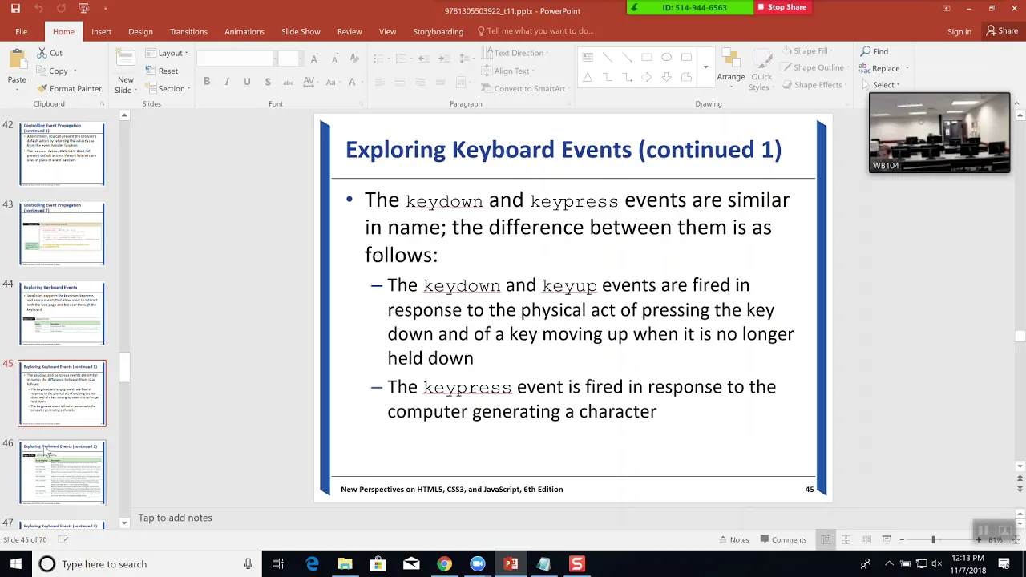Select the rectangle shape in gallery
This screenshot has width=1026, height=577.
(647, 58)
